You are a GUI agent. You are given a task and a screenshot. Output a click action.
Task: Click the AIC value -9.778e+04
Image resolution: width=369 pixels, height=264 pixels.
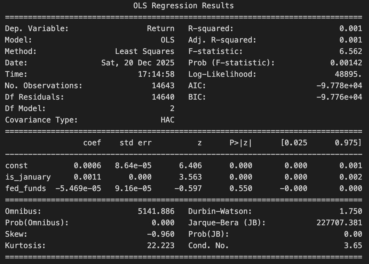(x=339, y=86)
